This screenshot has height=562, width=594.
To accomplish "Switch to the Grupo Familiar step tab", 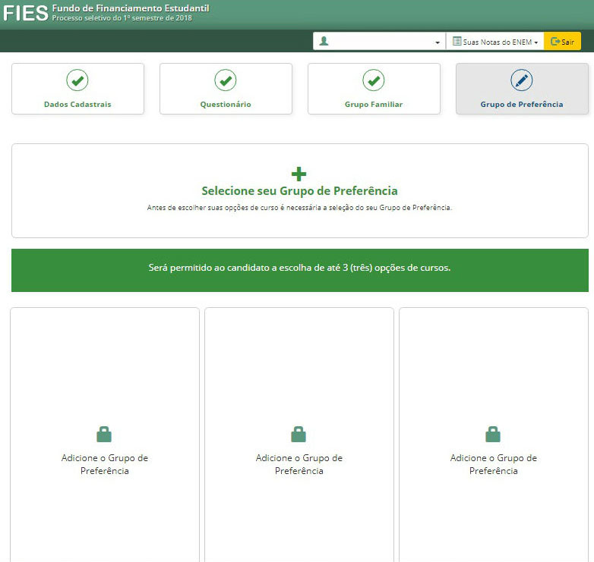I will point(374,89).
